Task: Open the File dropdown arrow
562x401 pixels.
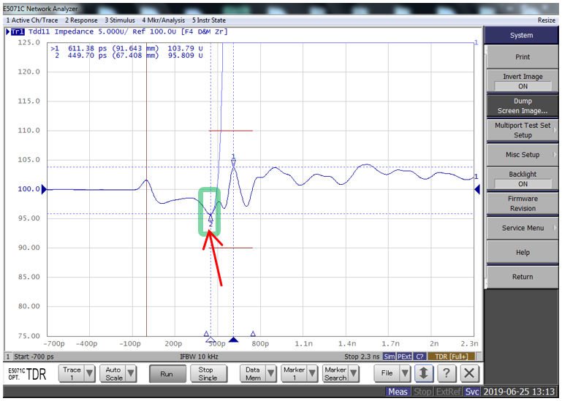Action: [x=404, y=373]
